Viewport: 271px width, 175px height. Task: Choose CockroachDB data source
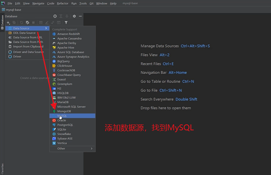(x=73, y=71)
